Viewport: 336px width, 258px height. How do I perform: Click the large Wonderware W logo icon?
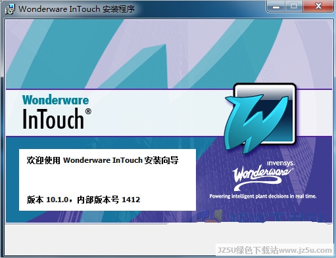click(260, 118)
